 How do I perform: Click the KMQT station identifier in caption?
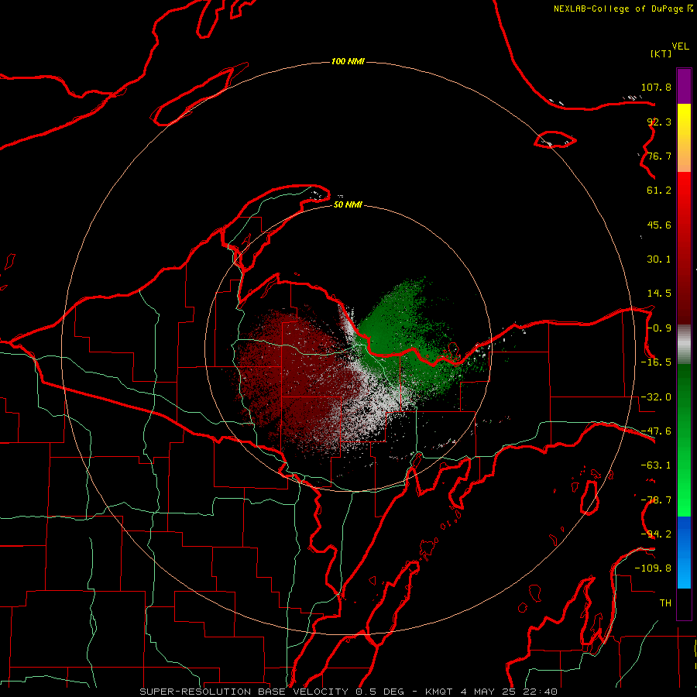(x=439, y=692)
